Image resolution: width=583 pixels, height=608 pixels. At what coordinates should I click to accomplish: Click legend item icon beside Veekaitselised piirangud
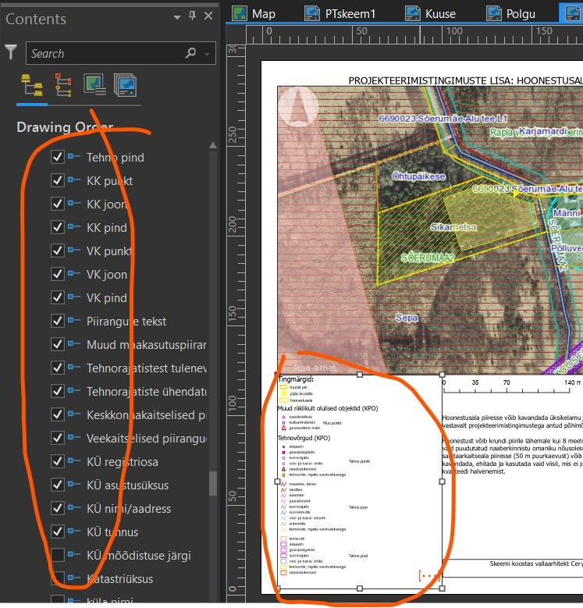(x=74, y=437)
